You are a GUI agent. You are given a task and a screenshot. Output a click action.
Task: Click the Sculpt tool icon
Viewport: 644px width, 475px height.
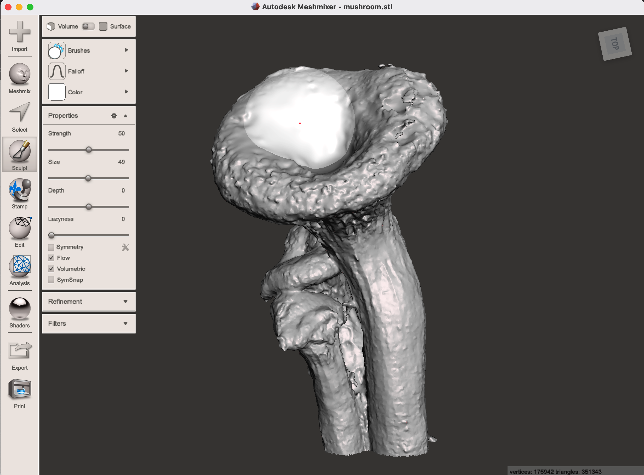[x=19, y=151]
